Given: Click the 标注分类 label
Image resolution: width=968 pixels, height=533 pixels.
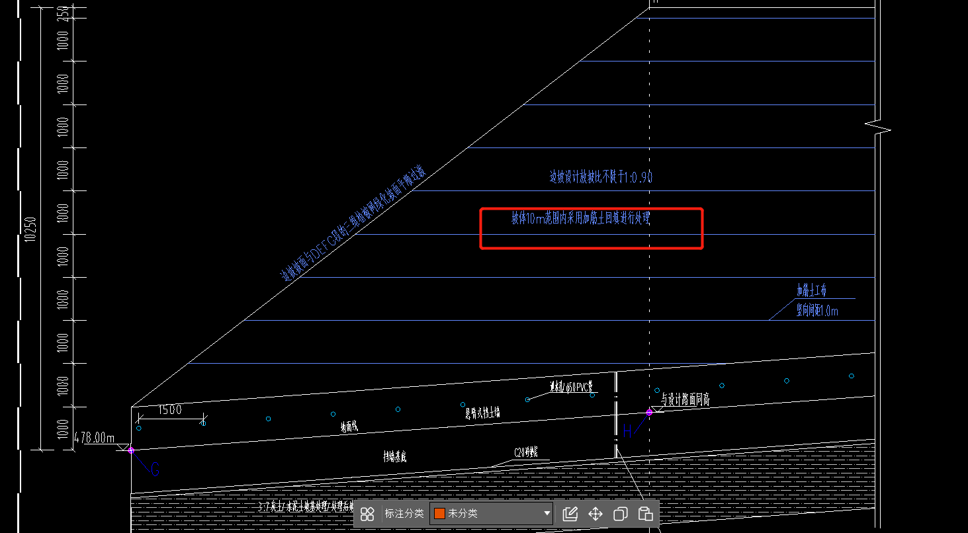Looking at the screenshot, I should tap(404, 513).
